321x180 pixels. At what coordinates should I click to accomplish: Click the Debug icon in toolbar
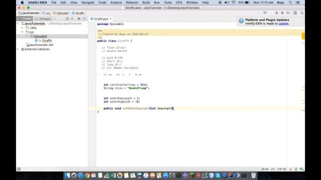282,13
